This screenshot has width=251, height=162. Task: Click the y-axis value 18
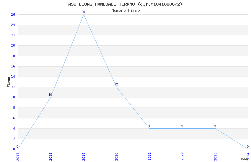pos(13,56)
